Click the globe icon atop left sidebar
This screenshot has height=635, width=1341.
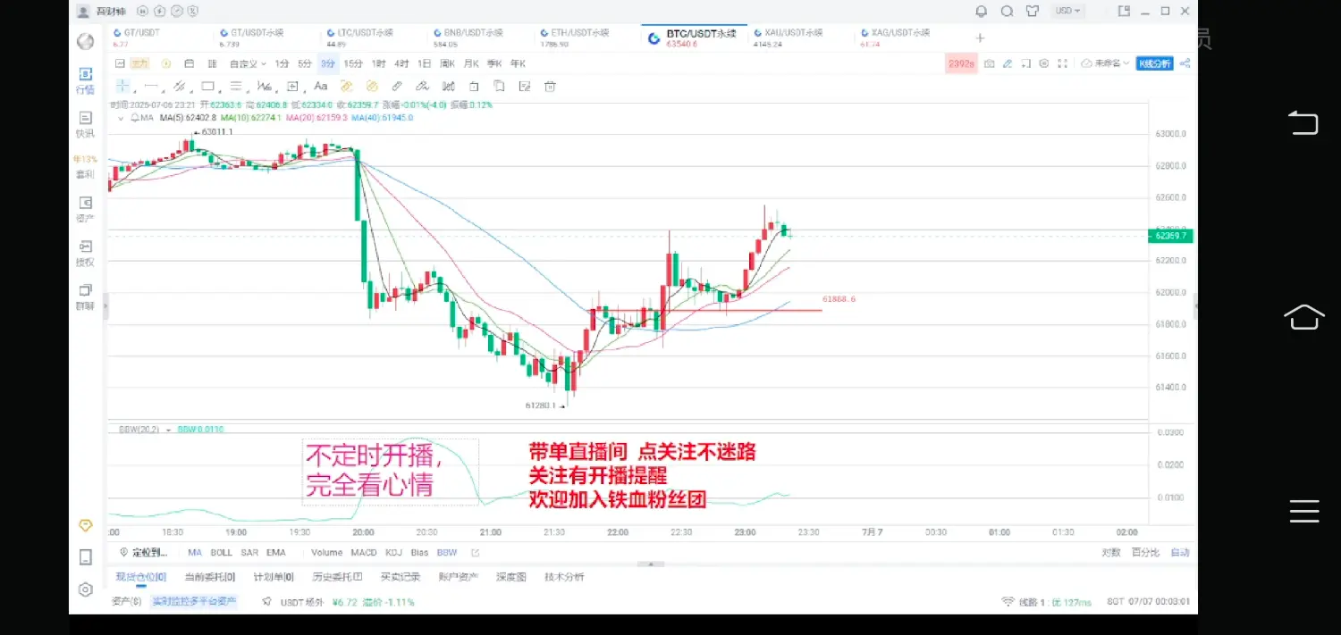[x=86, y=41]
